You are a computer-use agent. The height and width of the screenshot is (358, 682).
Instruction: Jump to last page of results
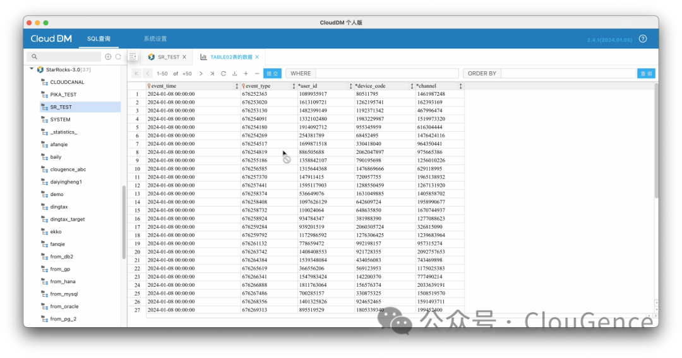212,73
